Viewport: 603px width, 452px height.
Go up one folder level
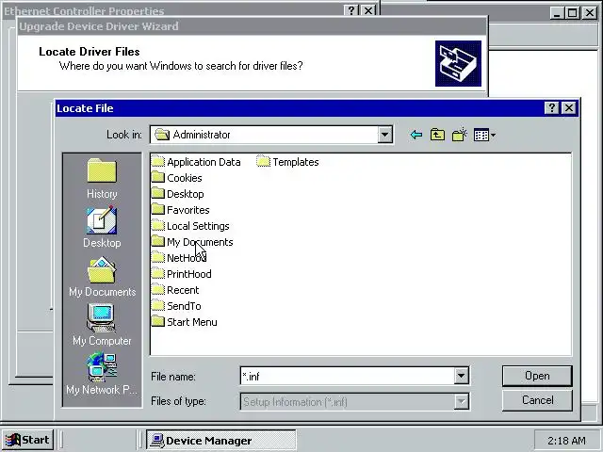point(437,135)
